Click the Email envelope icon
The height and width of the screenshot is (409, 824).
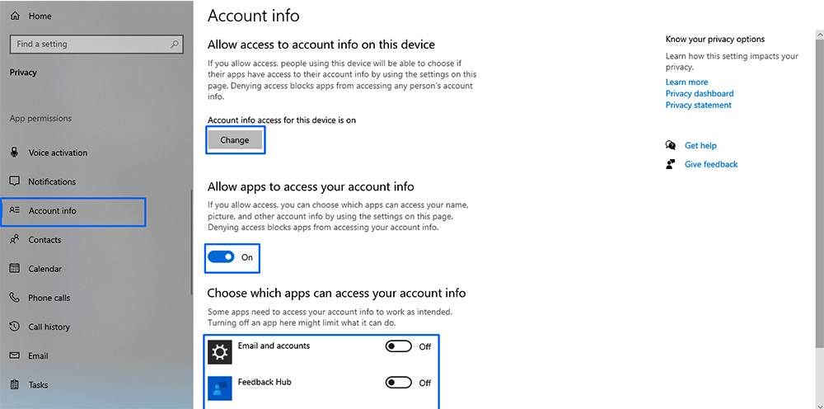pyautogui.click(x=15, y=356)
